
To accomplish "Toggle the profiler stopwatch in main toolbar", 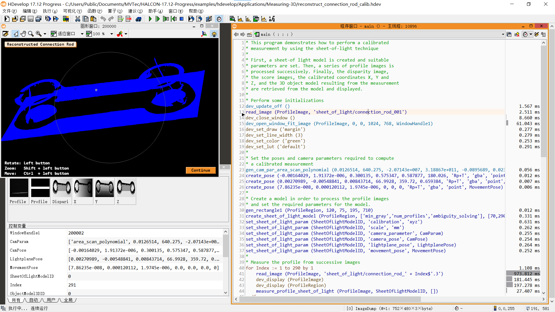I will [x=219, y=19].
